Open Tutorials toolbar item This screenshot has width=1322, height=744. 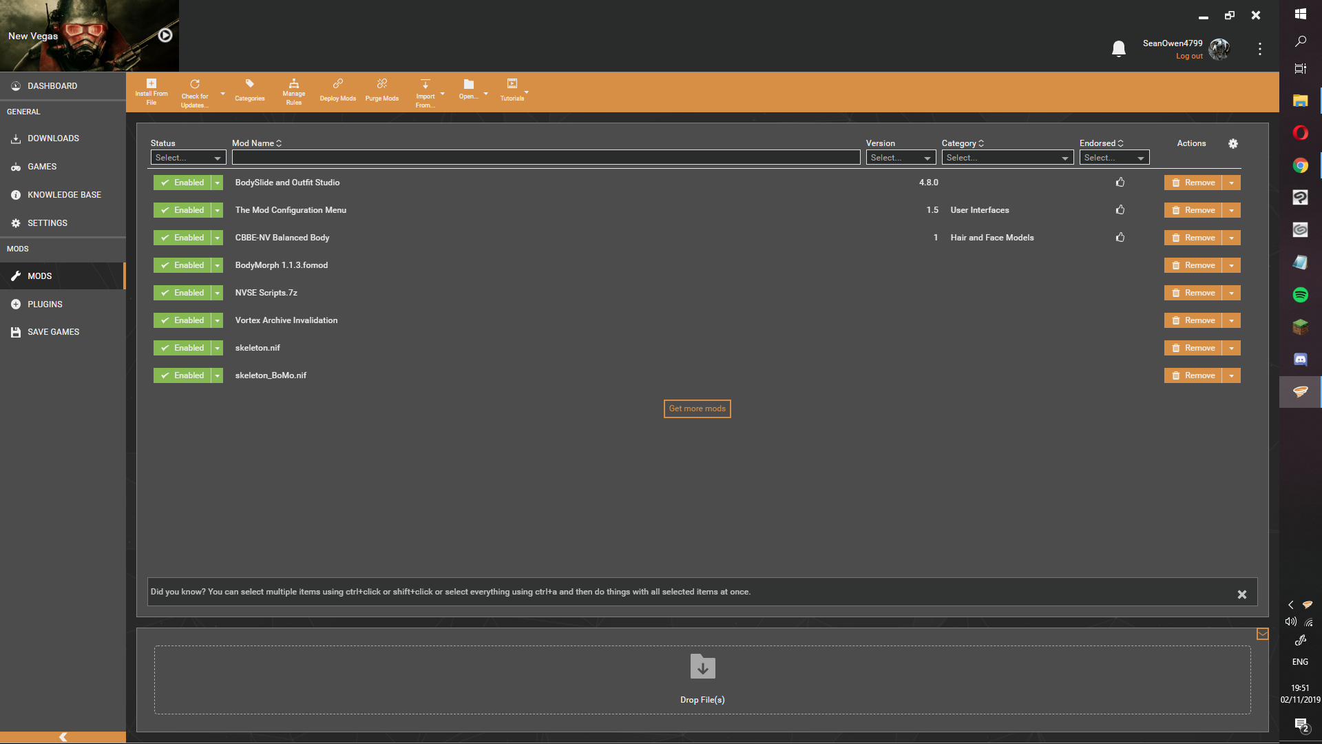click(x=512, y=90)
